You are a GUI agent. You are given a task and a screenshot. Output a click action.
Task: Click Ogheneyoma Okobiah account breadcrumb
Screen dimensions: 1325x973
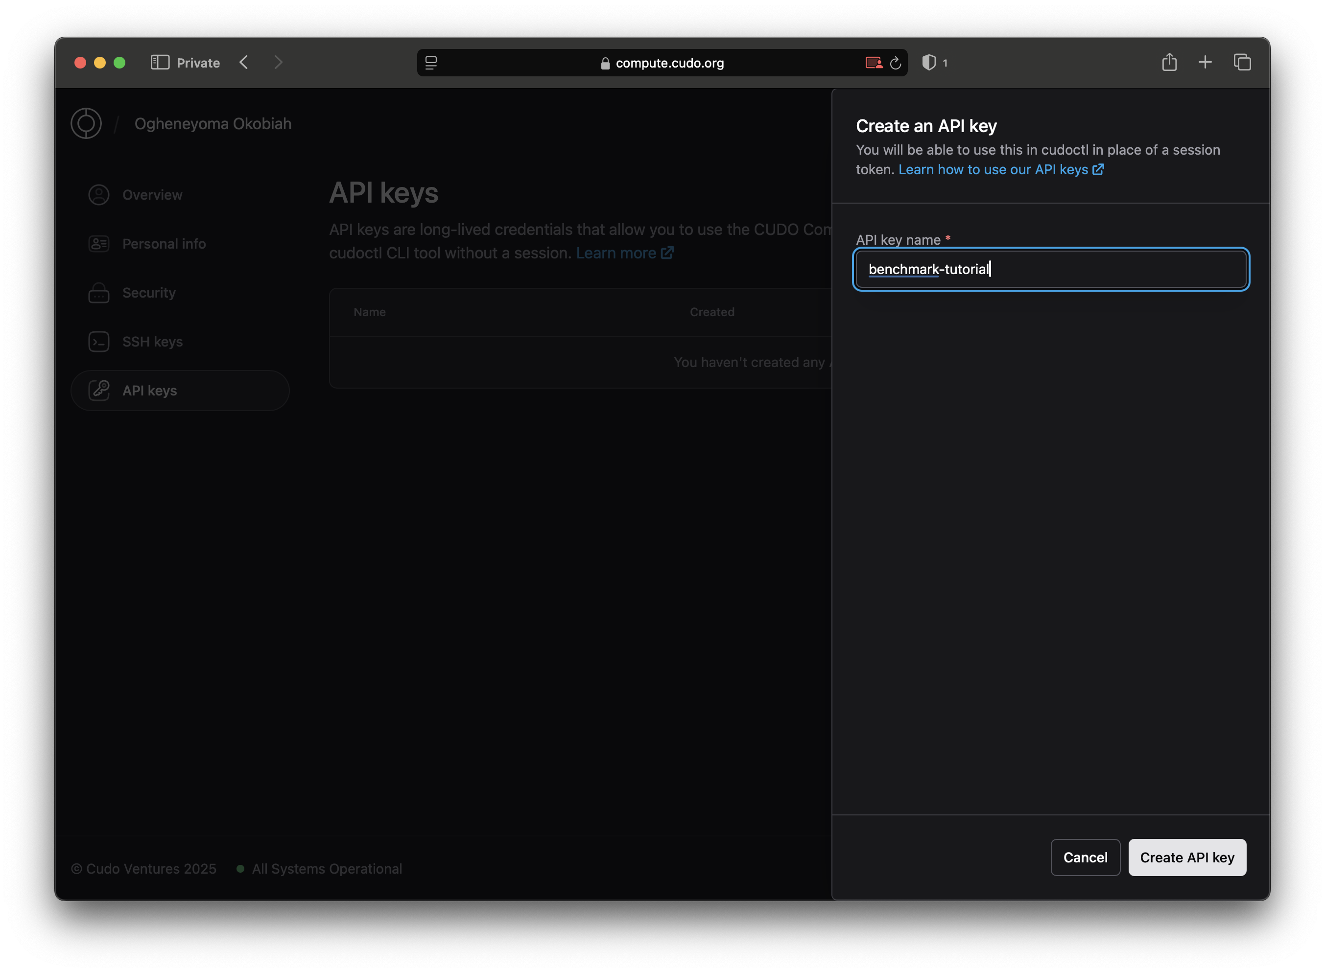(213, 124)
